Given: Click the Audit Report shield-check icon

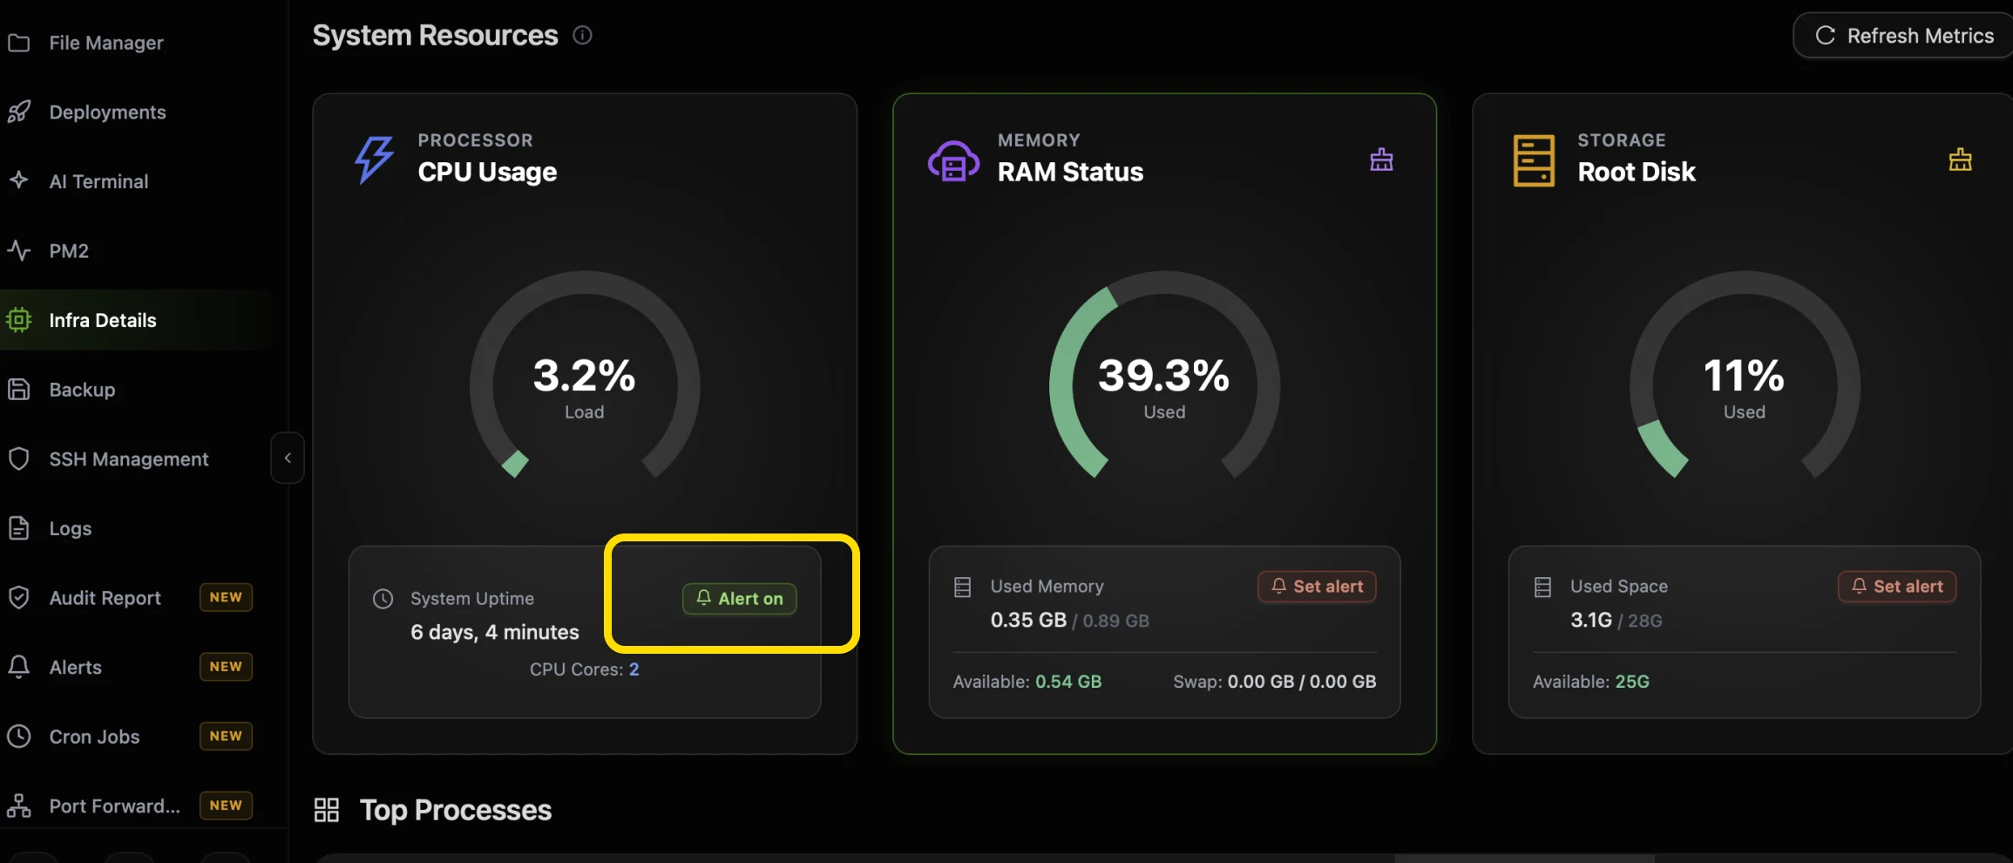Looking at the screenshot, I should coord(19,598).
